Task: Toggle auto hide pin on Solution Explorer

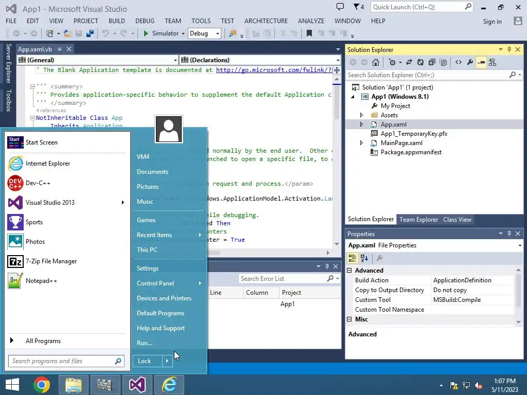Action: tap(509, 49)
